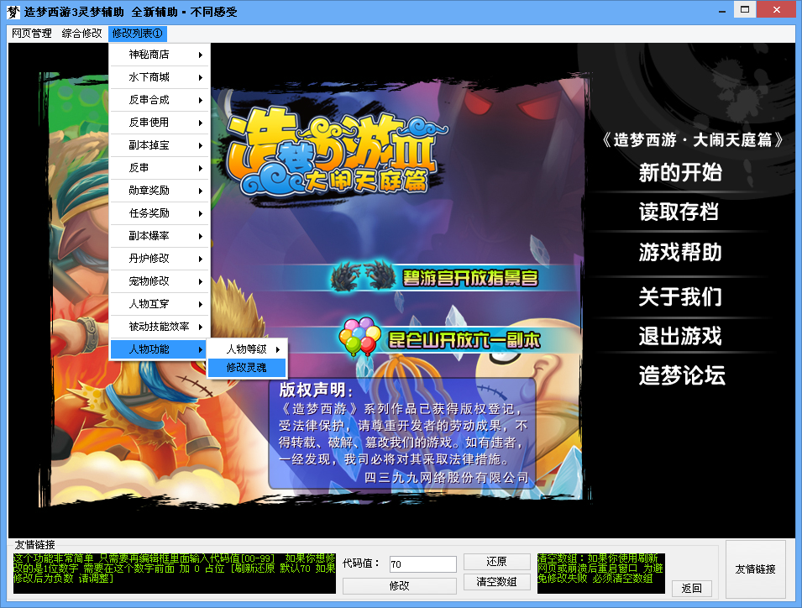Open the 网页管理 menu
This screenshot has height=608, width=802.
(32, 34)
